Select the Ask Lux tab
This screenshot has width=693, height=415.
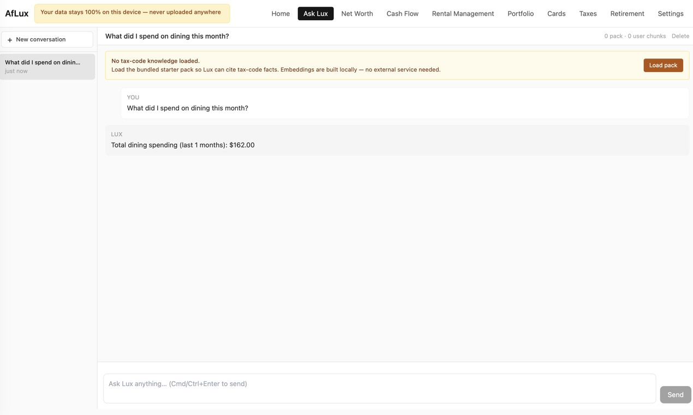tap(315, 14)
